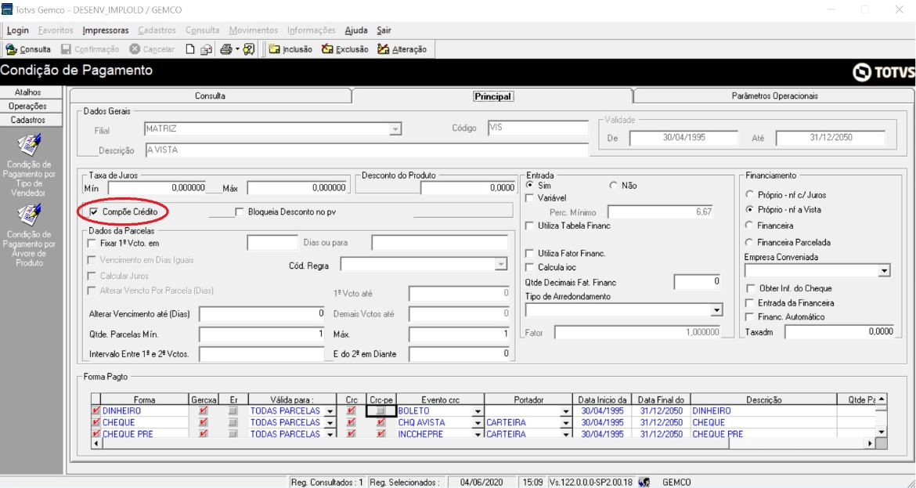
Task: Select Financeira Parcelada radio button
Action: 750,242
